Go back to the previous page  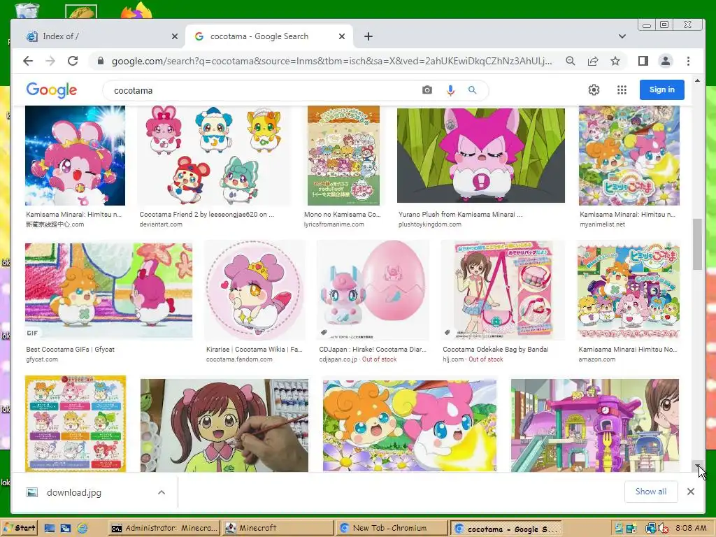pyautogui.click(x=28, y=61)
